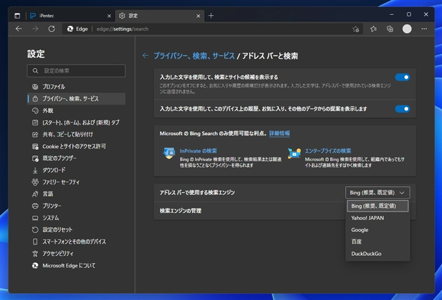Click the browser forward arrow

[35, 29]
